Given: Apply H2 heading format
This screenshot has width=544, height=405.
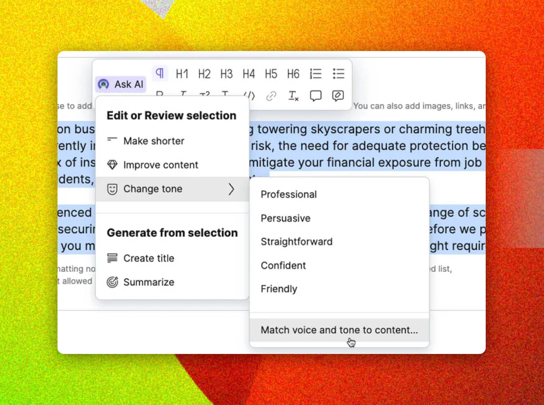Looking at the screenshot, I should click(x=204, y=74).
